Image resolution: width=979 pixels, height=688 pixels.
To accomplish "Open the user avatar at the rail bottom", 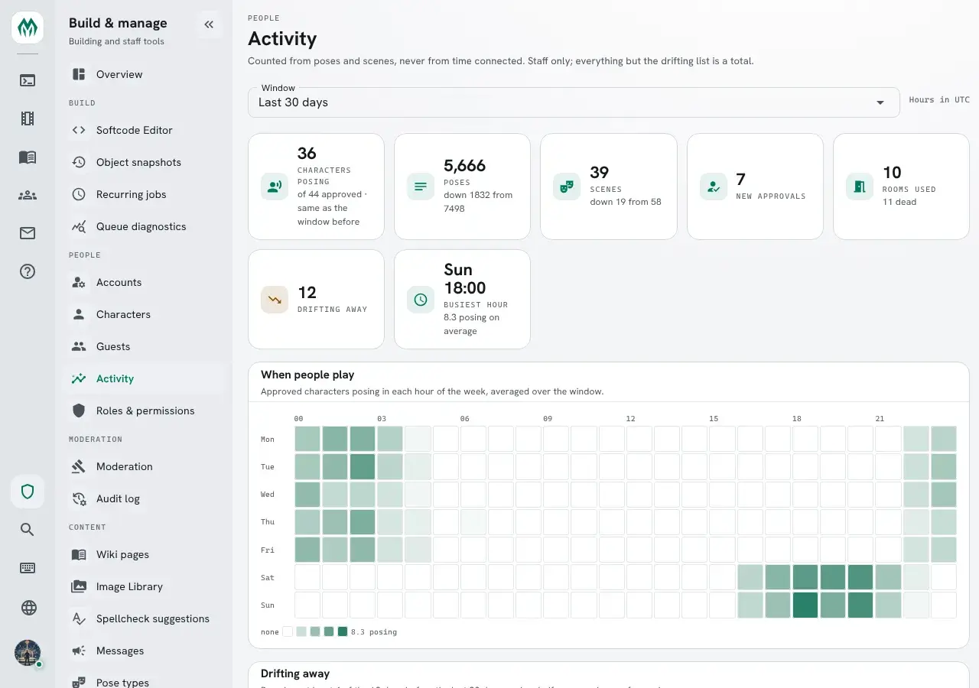I will [x=28, y=653].
